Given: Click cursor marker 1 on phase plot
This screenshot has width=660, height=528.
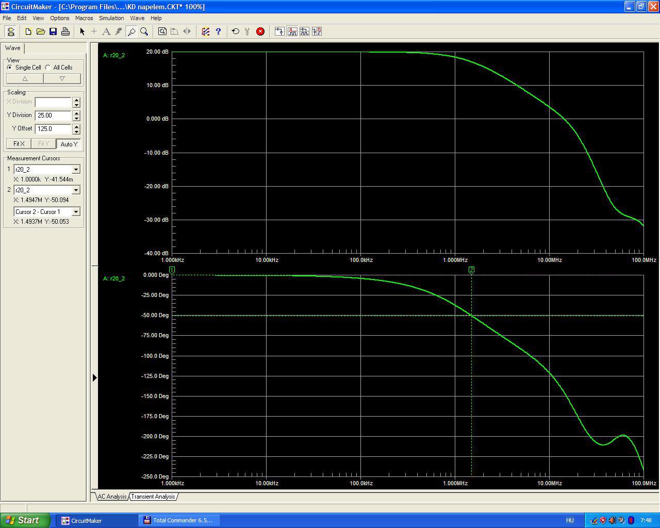Looking at the screenshot, I should pyautogui.click(x=172, y=270).
